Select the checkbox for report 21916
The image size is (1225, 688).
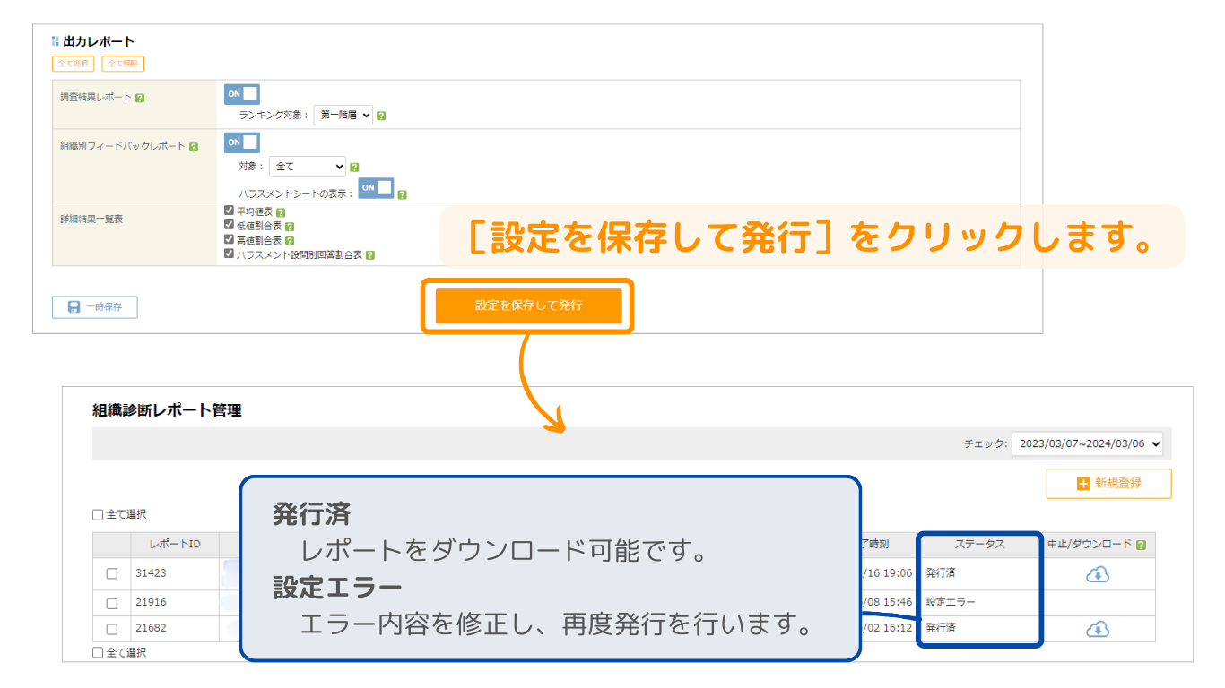coord(112,603)
